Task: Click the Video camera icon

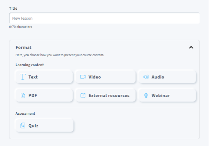Action: 83,77
